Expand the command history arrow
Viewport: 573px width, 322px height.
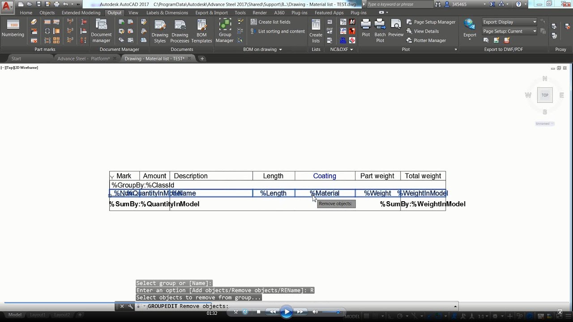click(455, 306)
